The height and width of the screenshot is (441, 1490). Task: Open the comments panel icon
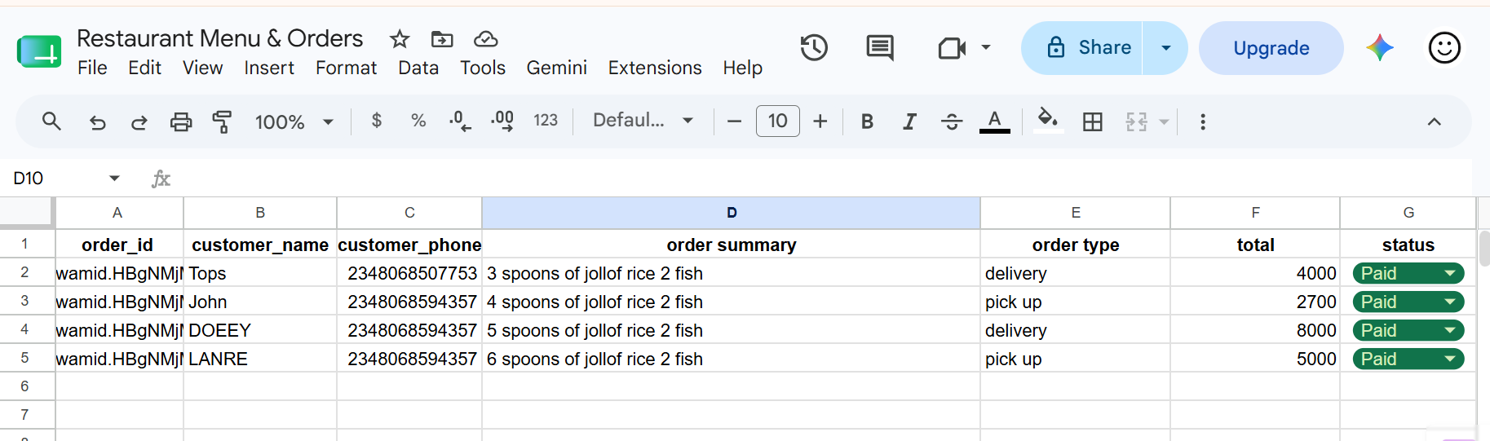pos(879,48)
